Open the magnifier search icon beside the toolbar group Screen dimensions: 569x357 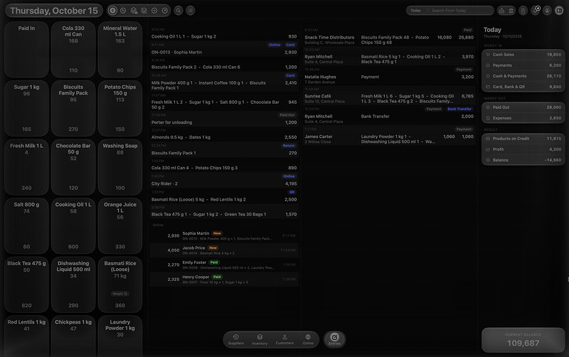[179, 11]
